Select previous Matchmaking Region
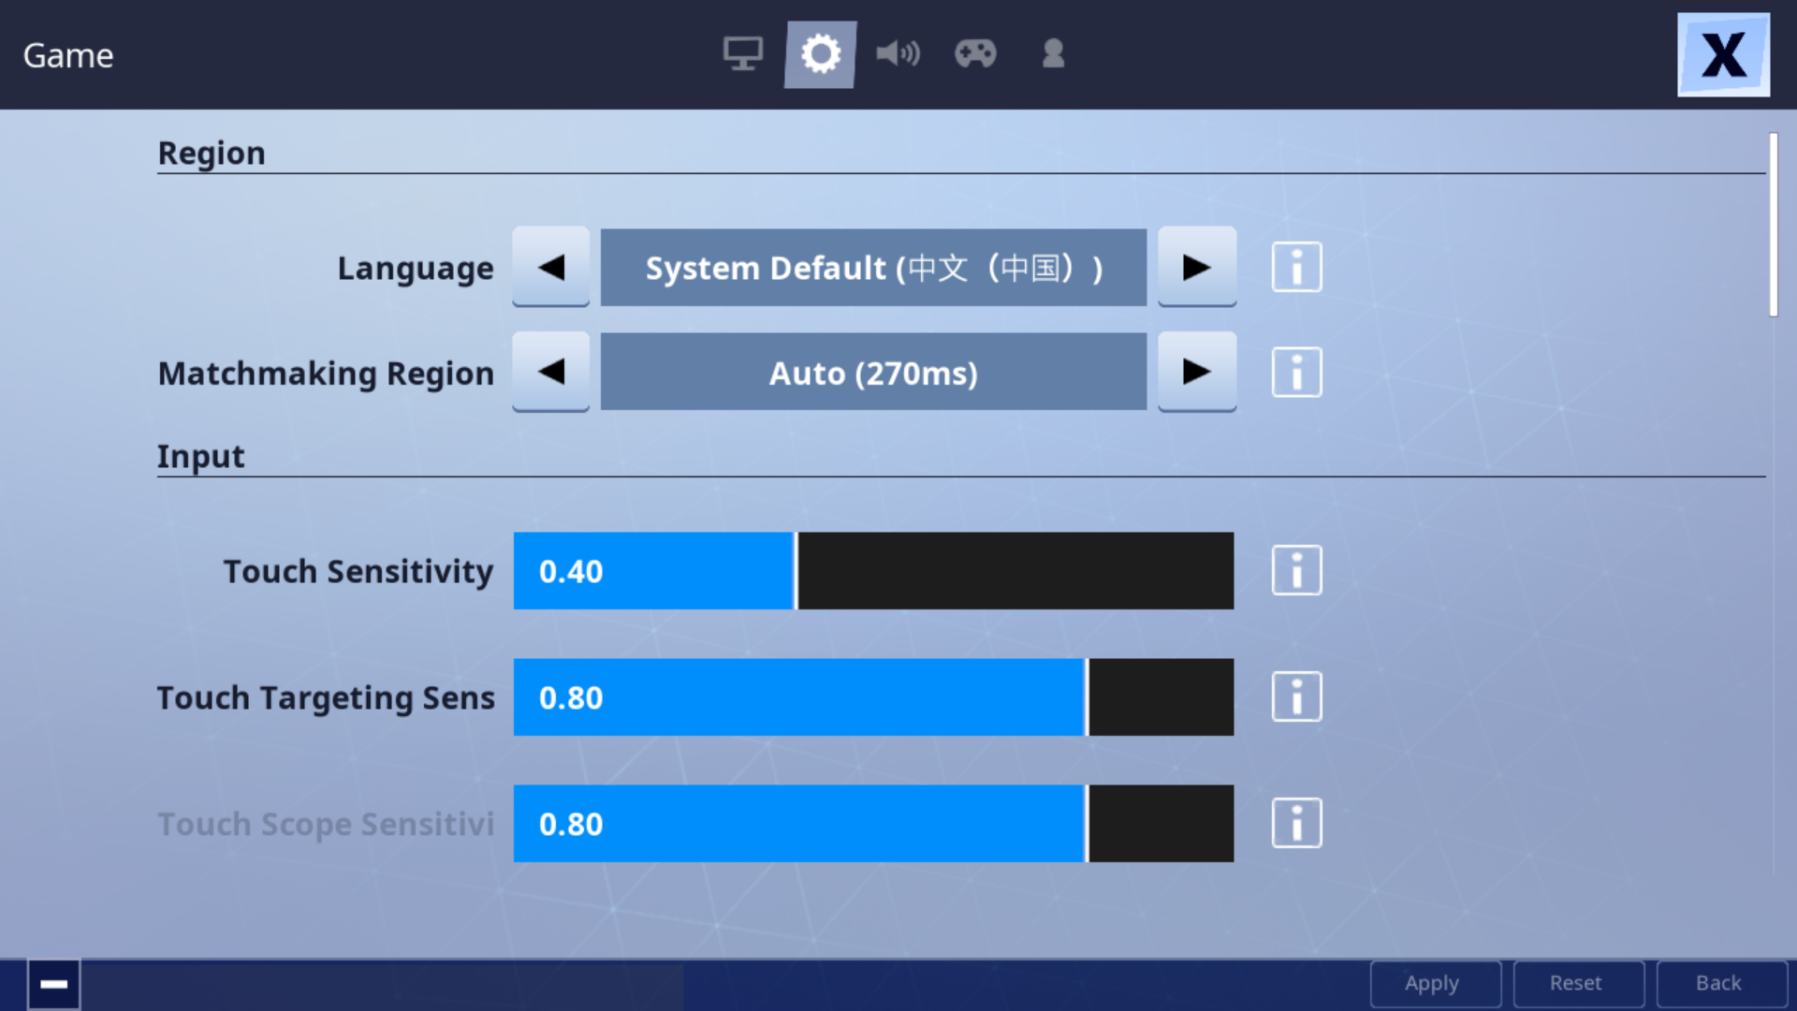Viewport: 1797px width, 1011px height. [x=550, y=372]
